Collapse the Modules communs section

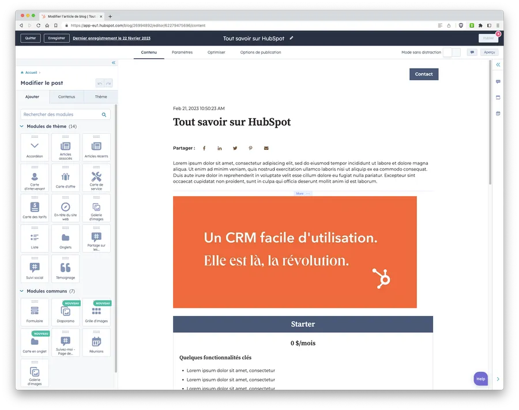pyautogui.click(x=22, y=291)
